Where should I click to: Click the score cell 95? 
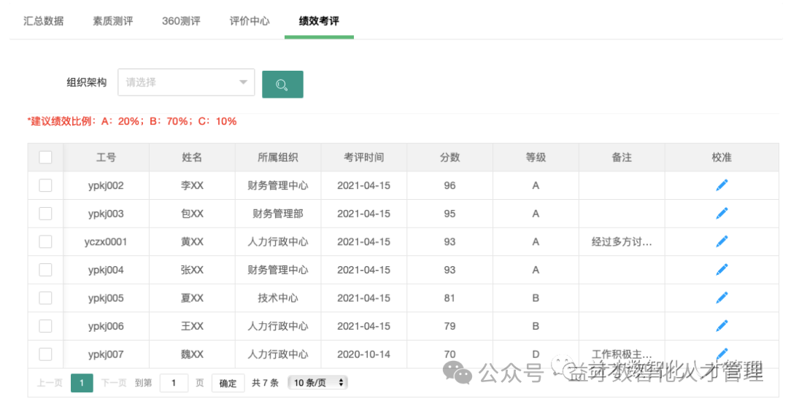[449, 214]
